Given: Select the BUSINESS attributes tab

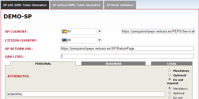Looking at the screenshot, I should pyautogui.click(x=113, y=64).
